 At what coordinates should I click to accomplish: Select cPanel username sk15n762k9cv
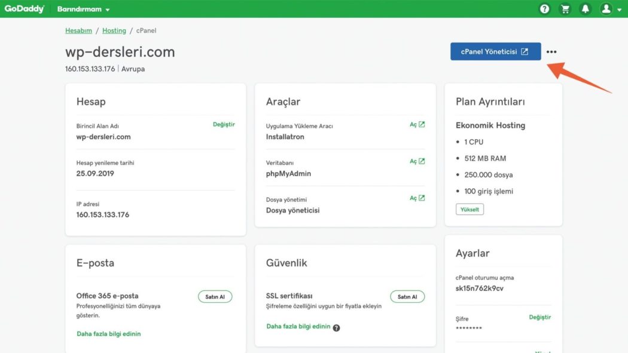coord(480,288)
